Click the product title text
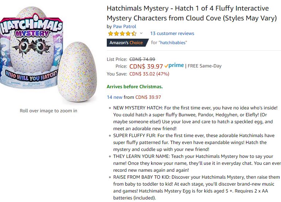Screen dimensions: 281x202 pos(192,13)
